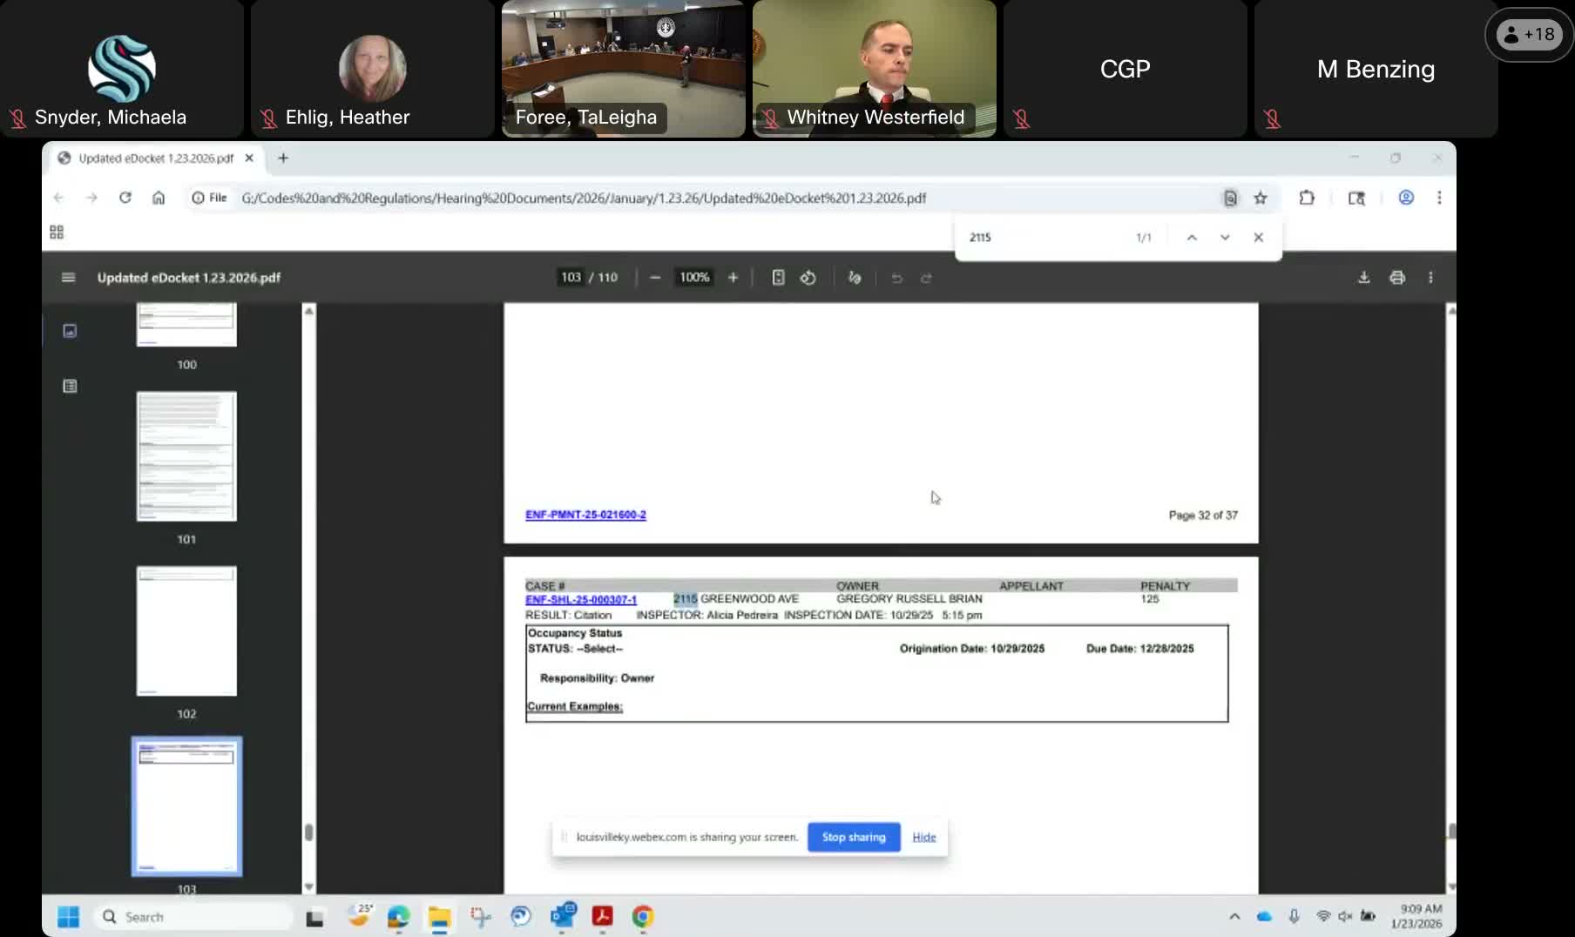This screenshot has height=937, width=1575.
Task: Toggle the thumbnails view sidebar icon
Action: click(70, 331)
